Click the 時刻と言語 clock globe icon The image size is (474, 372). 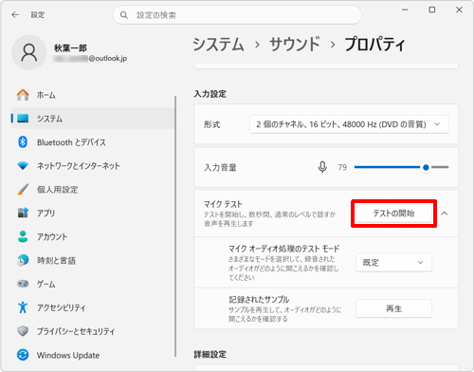(x=23, y=260)
